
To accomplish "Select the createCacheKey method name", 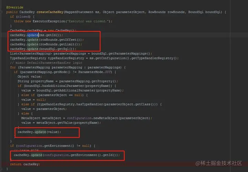I will [50, 12].
